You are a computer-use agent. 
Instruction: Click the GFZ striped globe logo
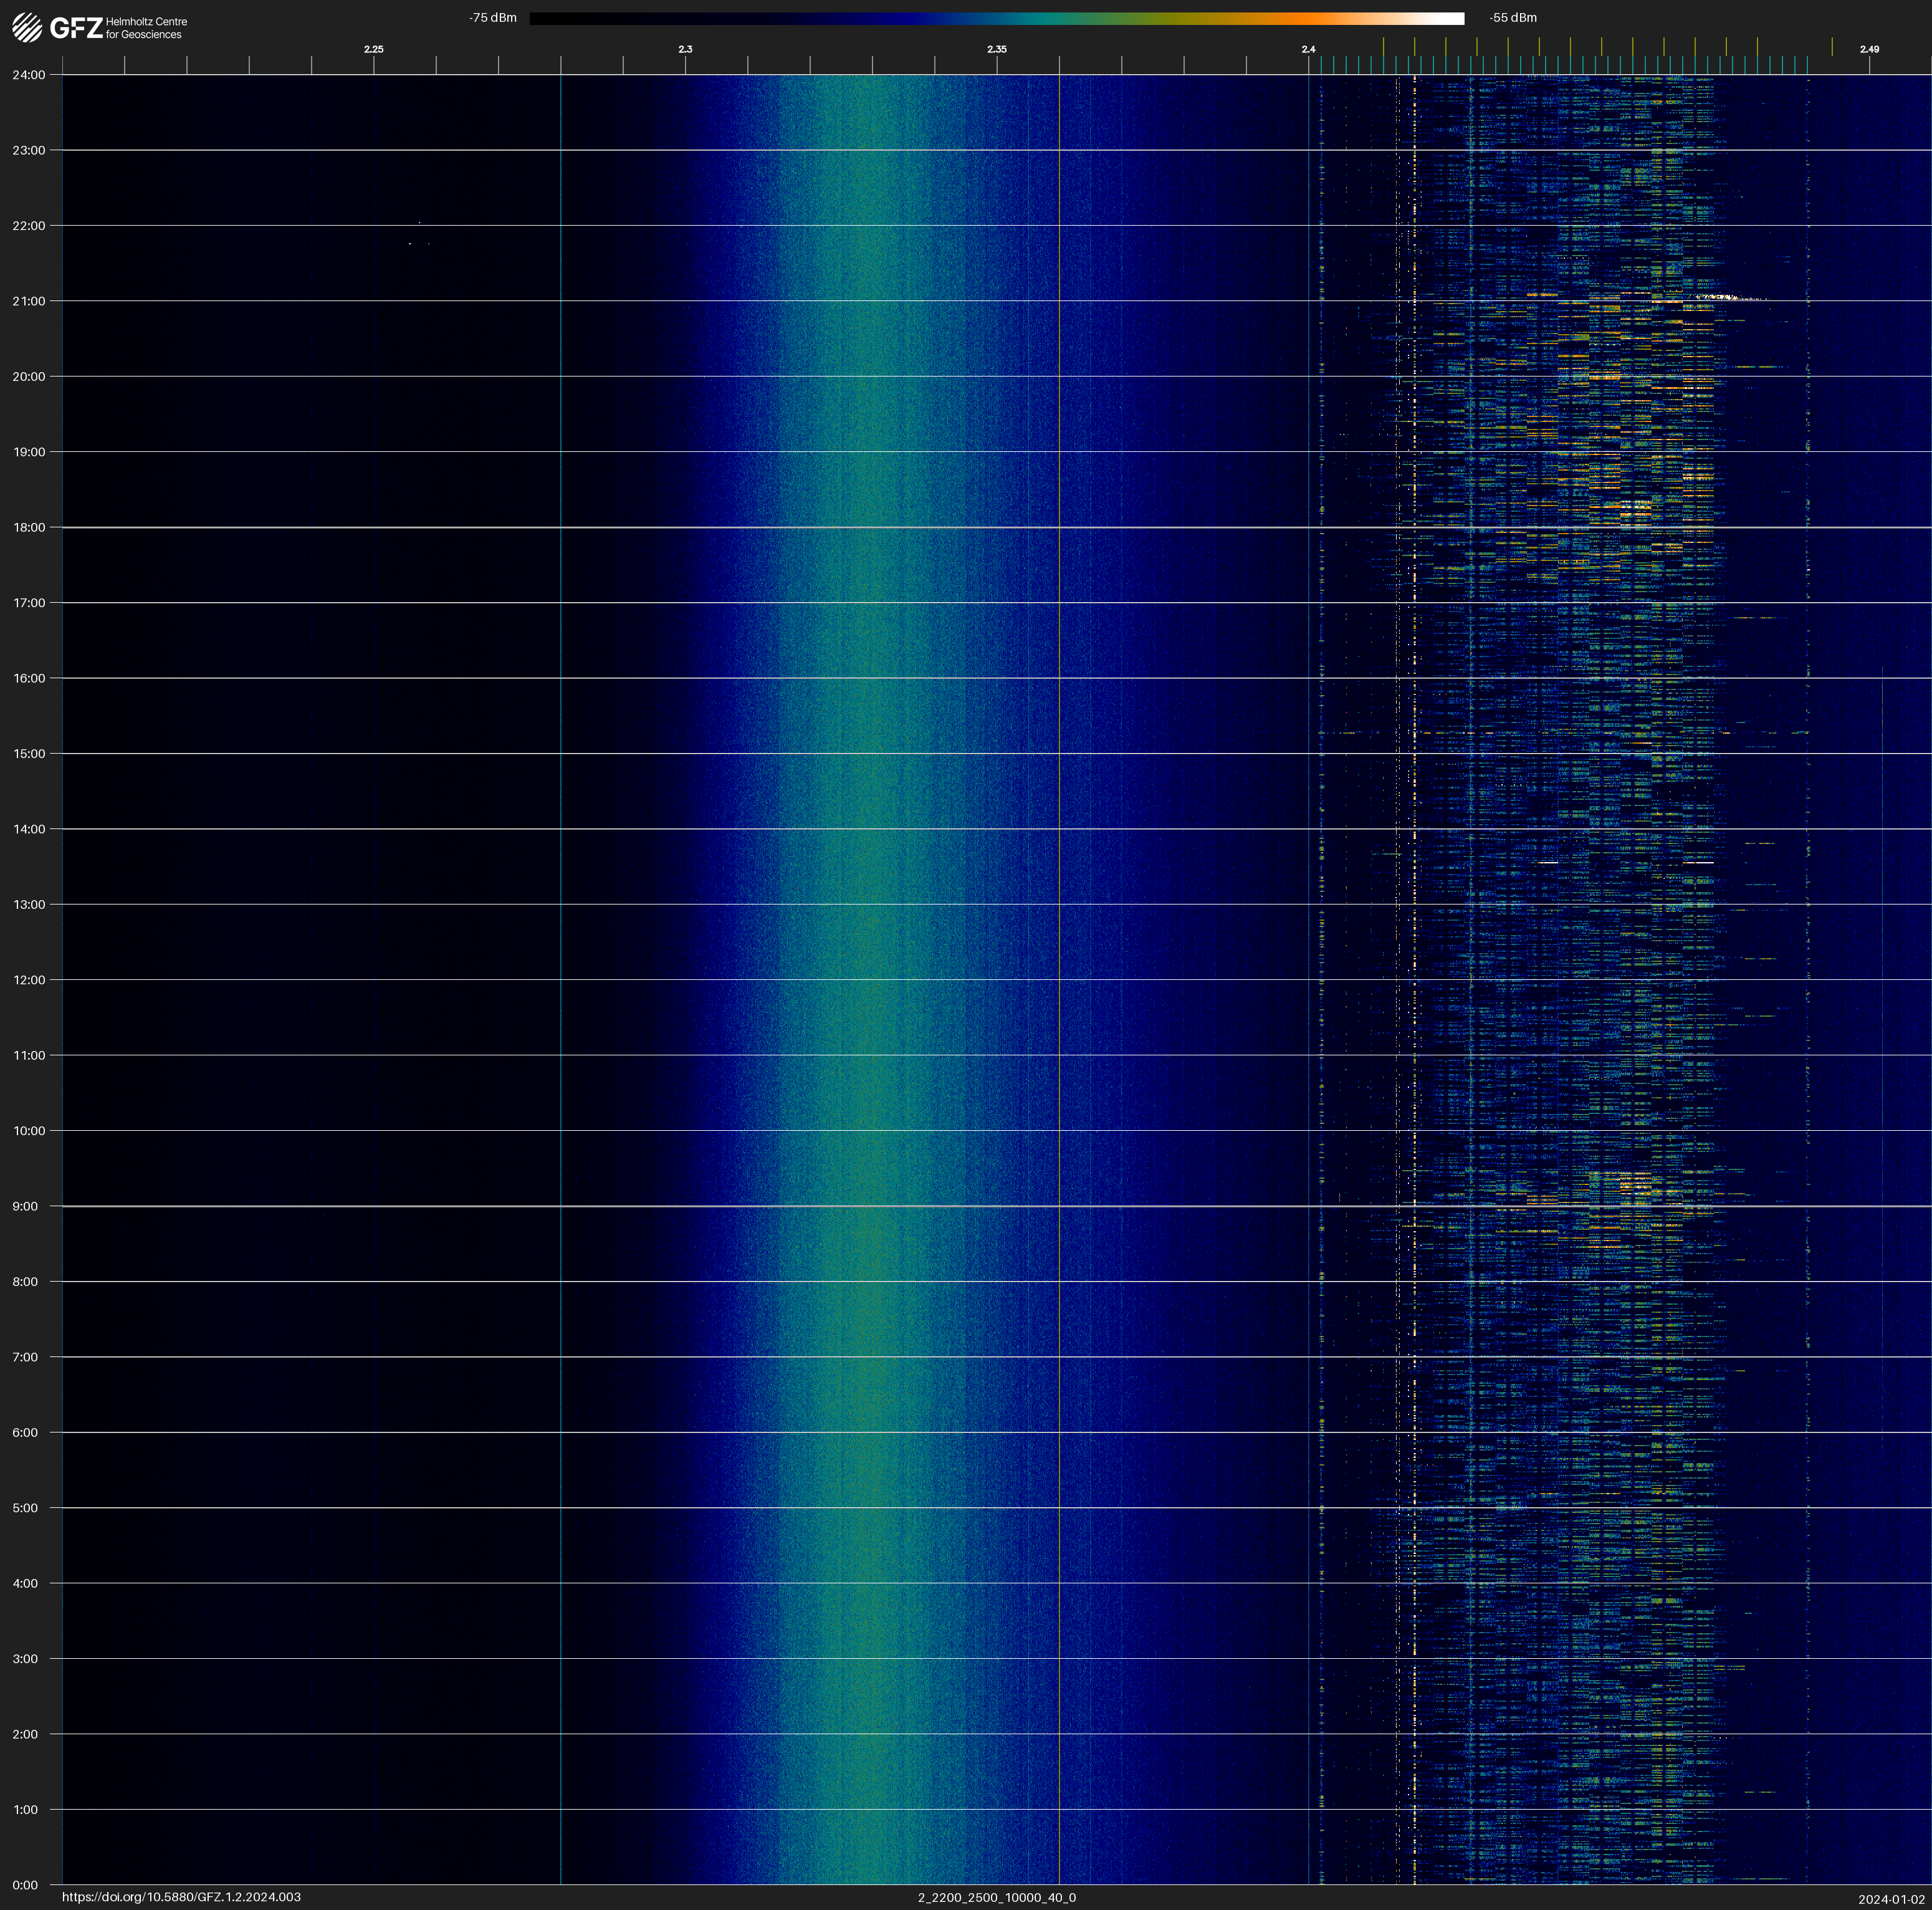27,27
